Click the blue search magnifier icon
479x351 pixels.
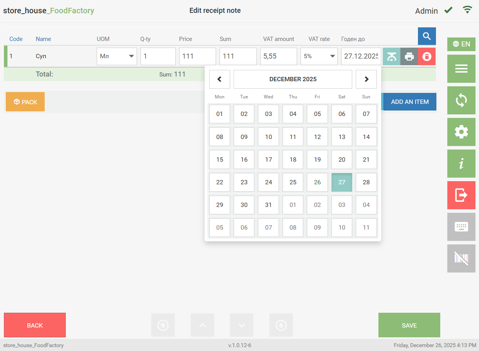[427, 36]
